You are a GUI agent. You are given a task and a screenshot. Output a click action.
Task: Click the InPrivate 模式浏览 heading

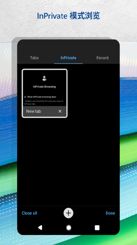tap(68, 16)
